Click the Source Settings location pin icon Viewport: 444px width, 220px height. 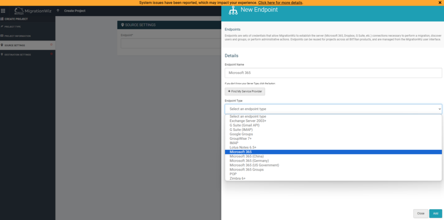[x=2, y=45]
